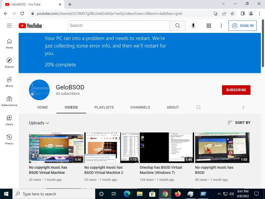Go back using browser back arrow

[x=6, y=13]
